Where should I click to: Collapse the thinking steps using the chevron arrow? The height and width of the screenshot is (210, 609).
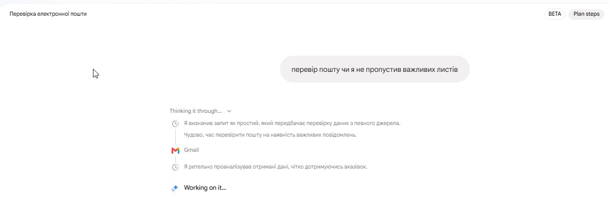[x=229, y=111]
